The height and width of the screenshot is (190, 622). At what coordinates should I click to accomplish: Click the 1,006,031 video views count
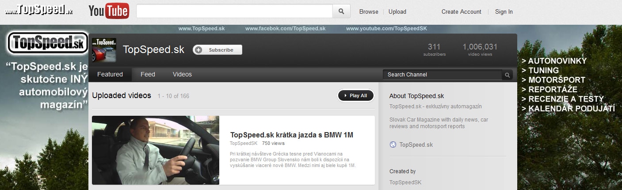coord(480,49)
